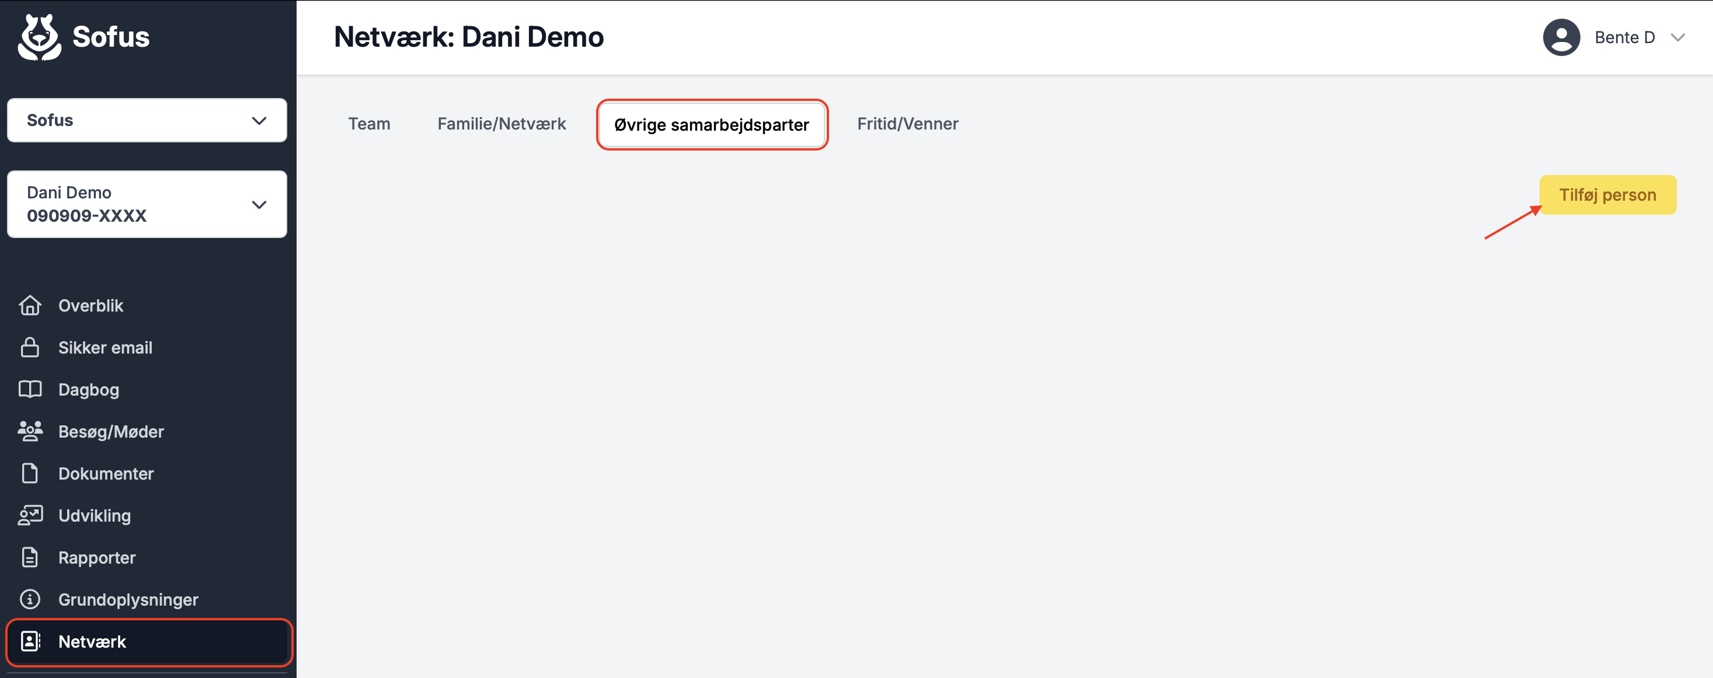Click the Overblik house icon
The width and height of the screenshot is (1713, 678).
pos(30,305)
